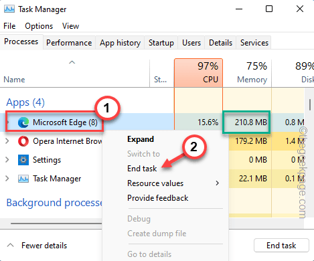Select the Opera Internet Browser row text

click(68, 141)
